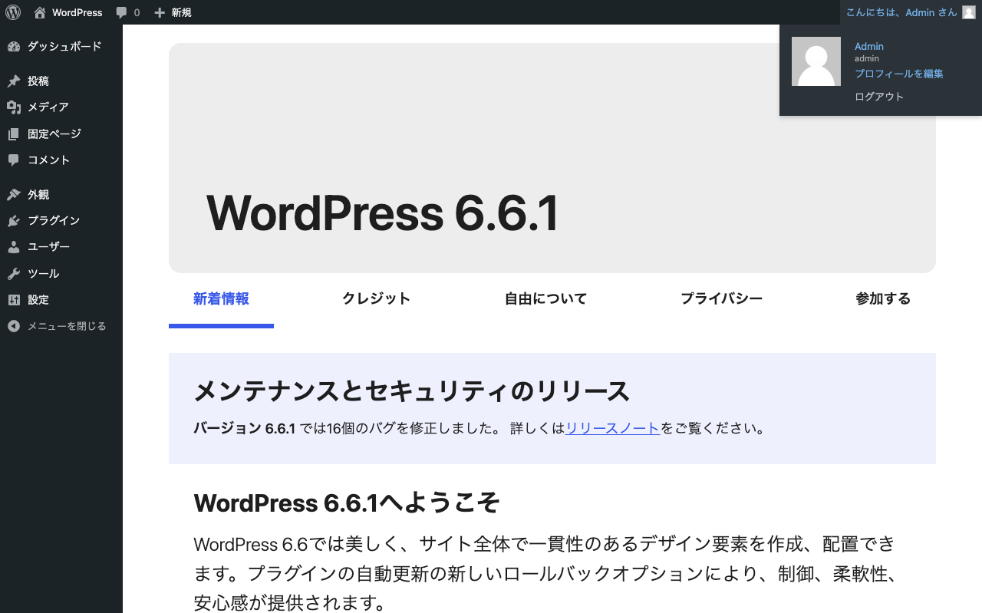Switch to the 自由について tab
The image size is (982, 613).
[x=545, y=299]
